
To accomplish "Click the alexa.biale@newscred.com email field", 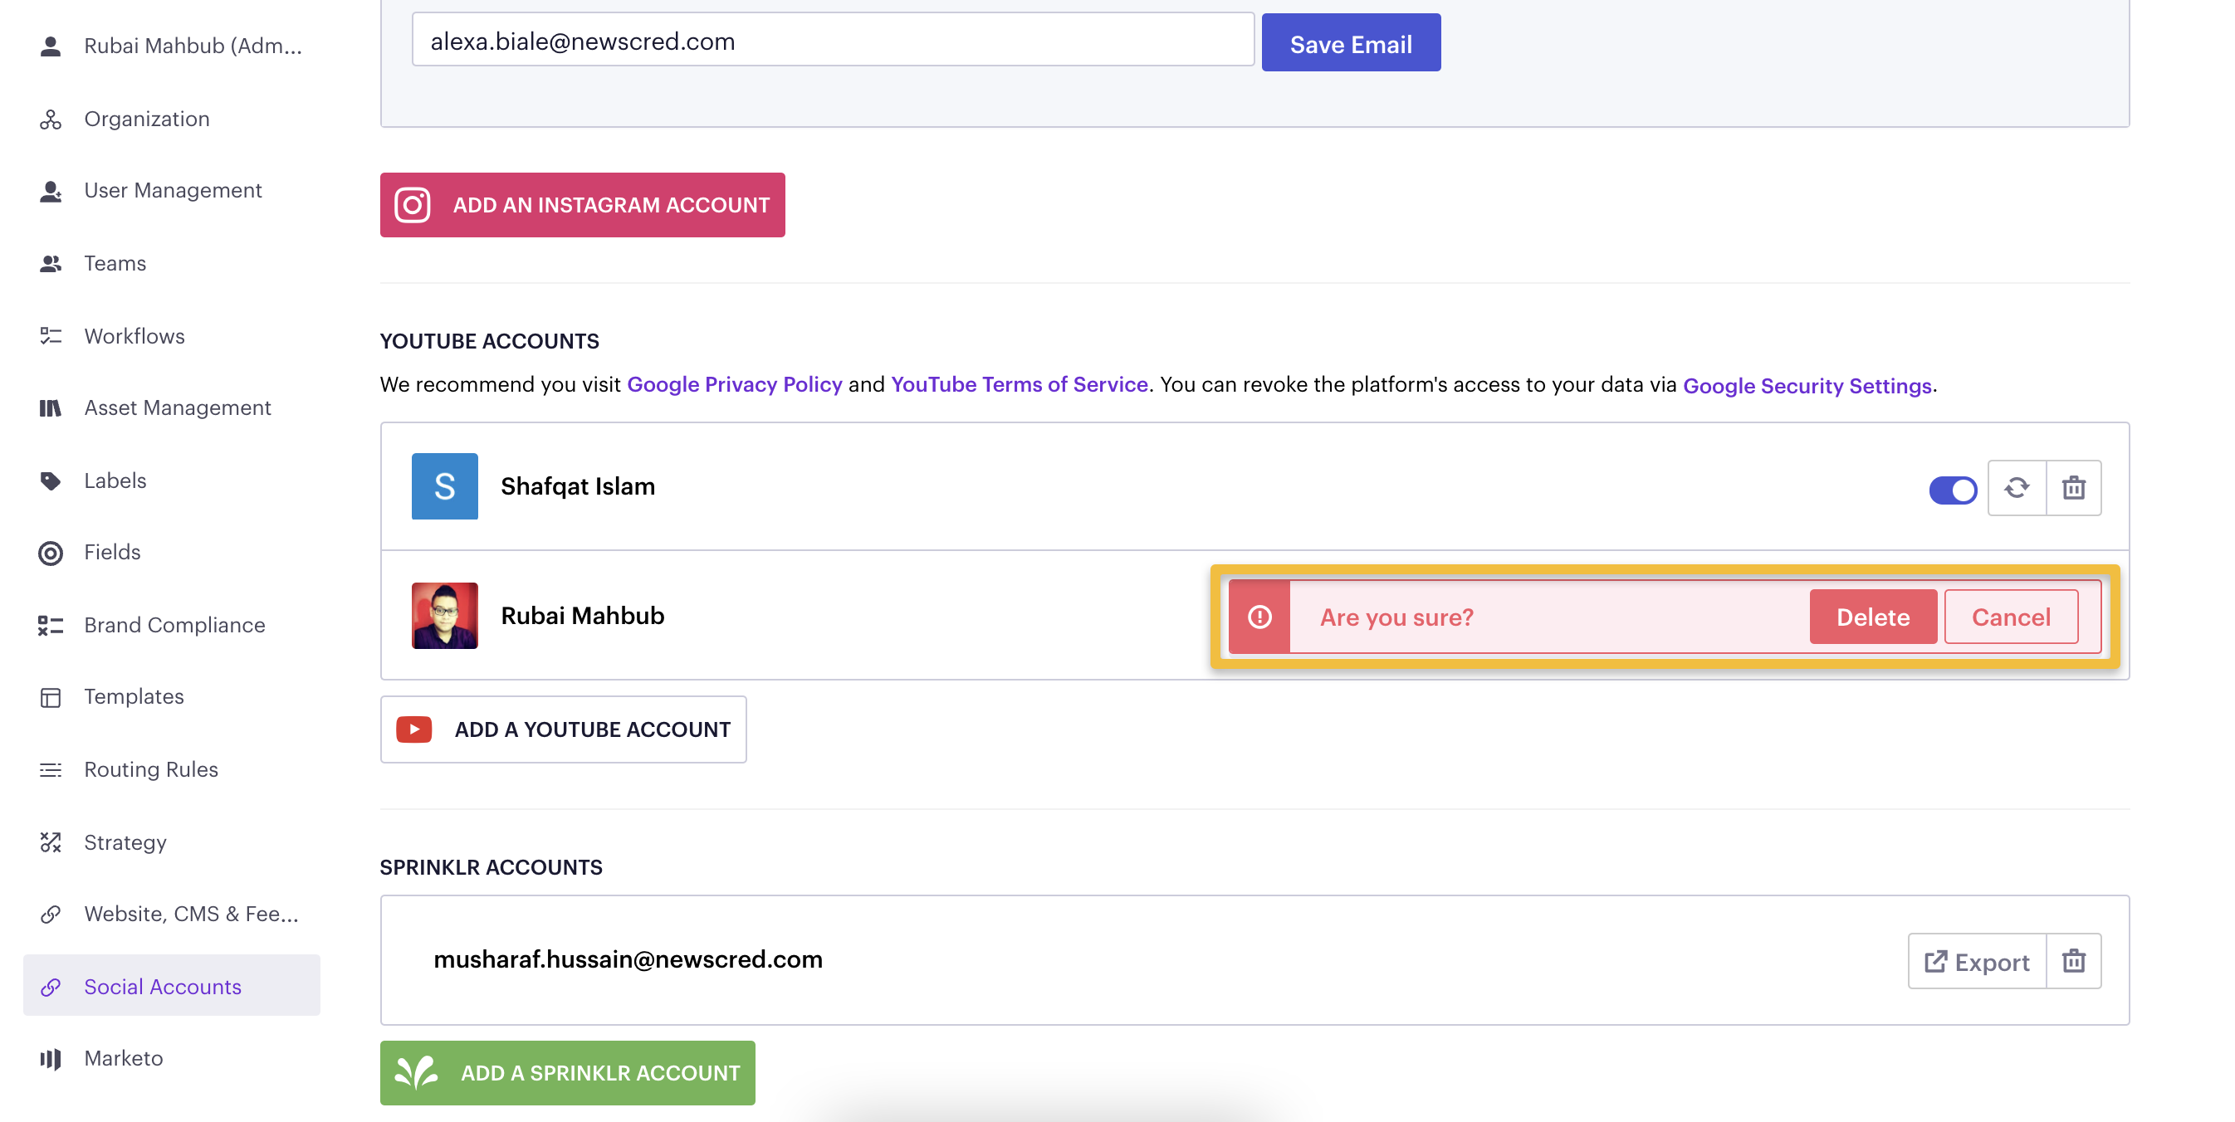I will click(833, 40).
